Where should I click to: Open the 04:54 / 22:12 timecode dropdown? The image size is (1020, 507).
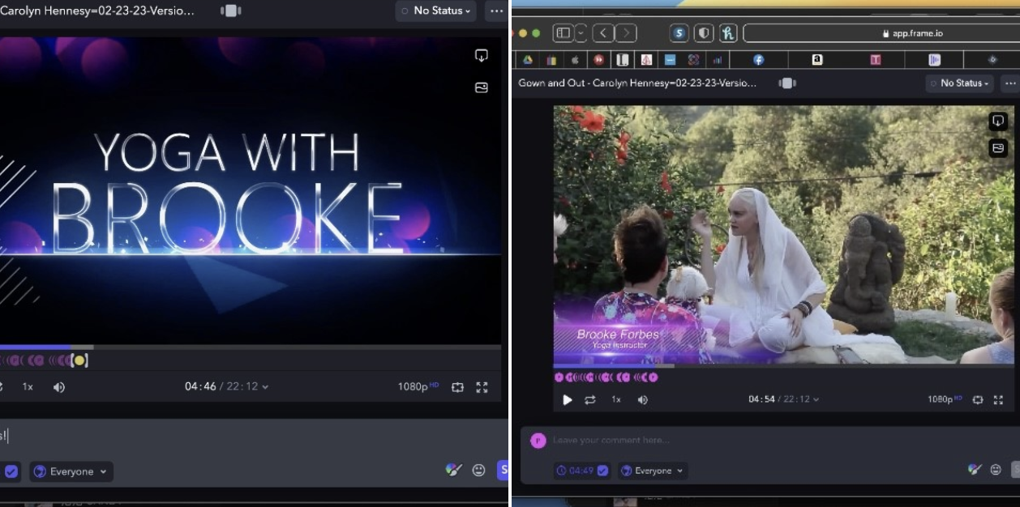pos(783,399)
